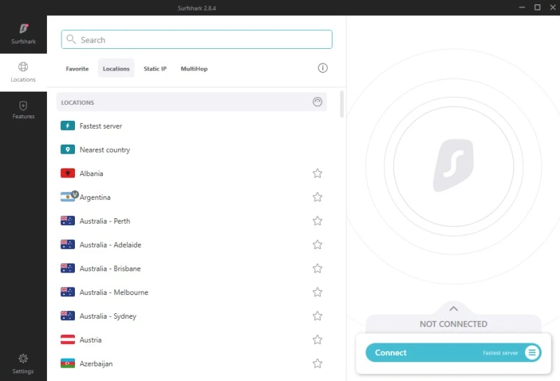Choose the Nearest country pin icon
560x381 pixels.
point(68,150)
